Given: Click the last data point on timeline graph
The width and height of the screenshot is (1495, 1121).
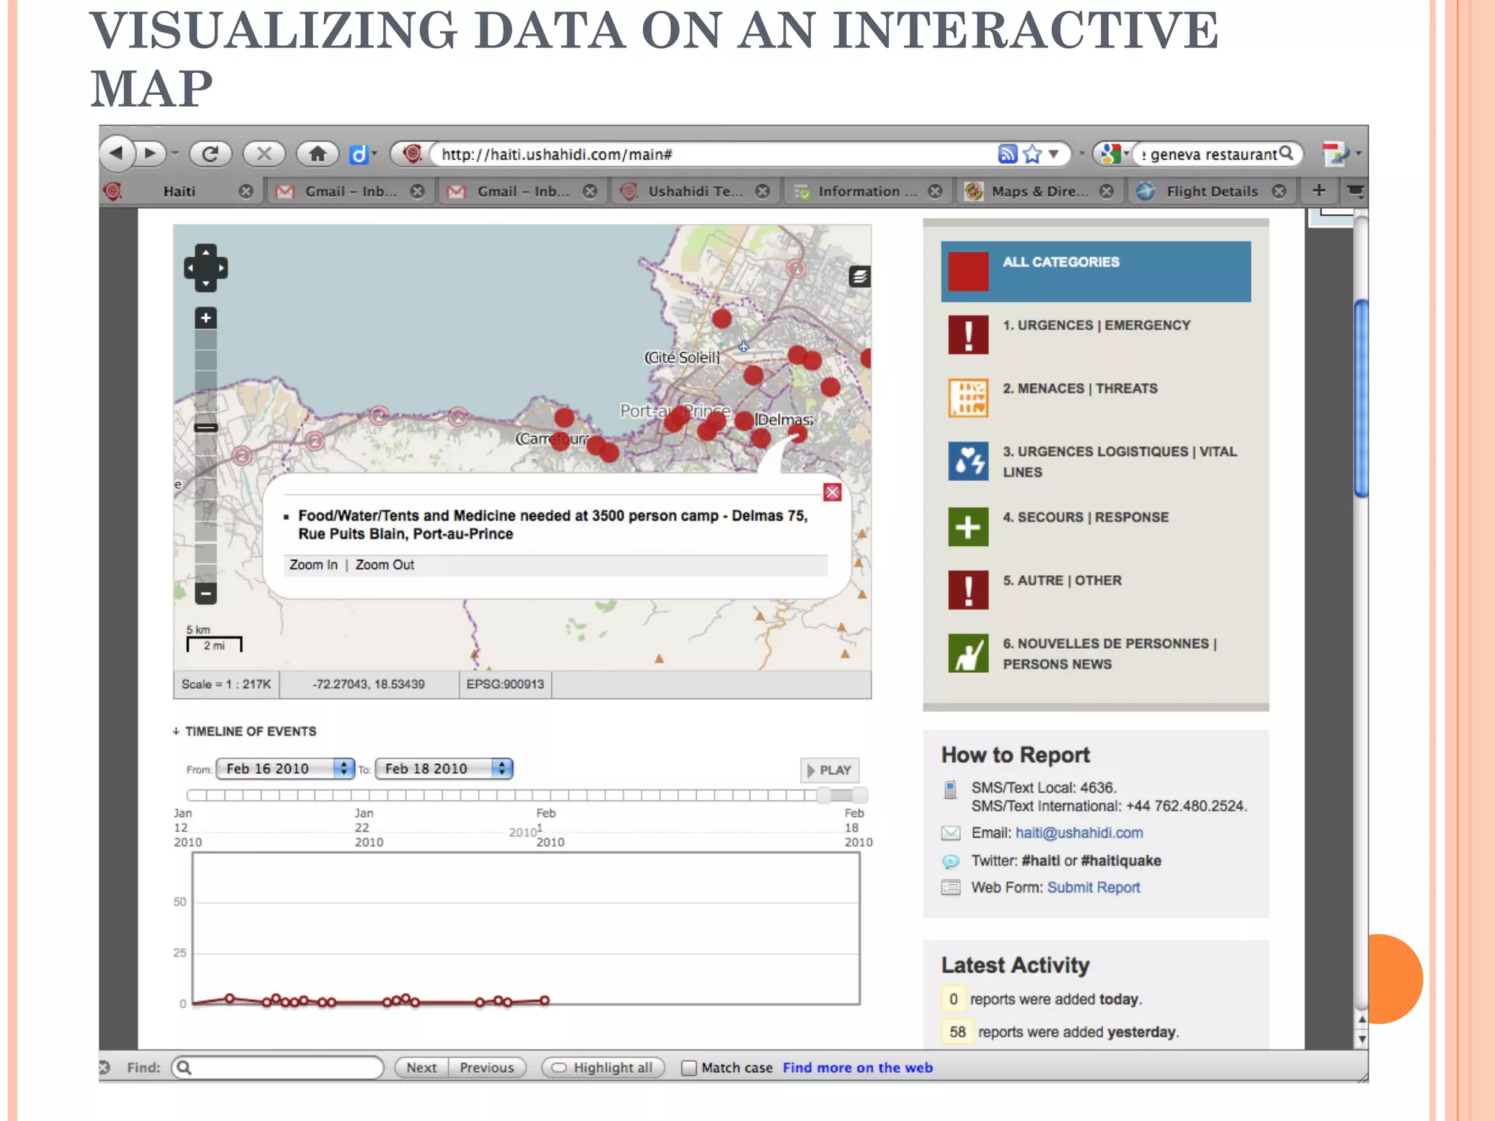Looking at the screenshot, I should pos(545,1001).
